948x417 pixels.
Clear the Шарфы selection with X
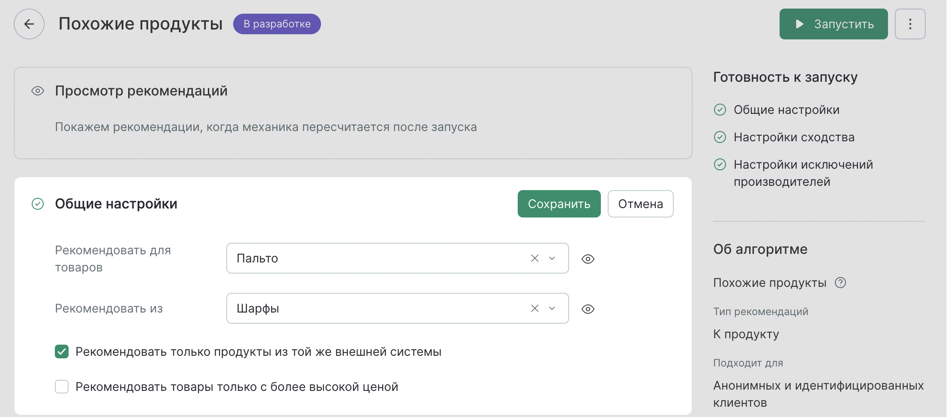tap(534, 308)
